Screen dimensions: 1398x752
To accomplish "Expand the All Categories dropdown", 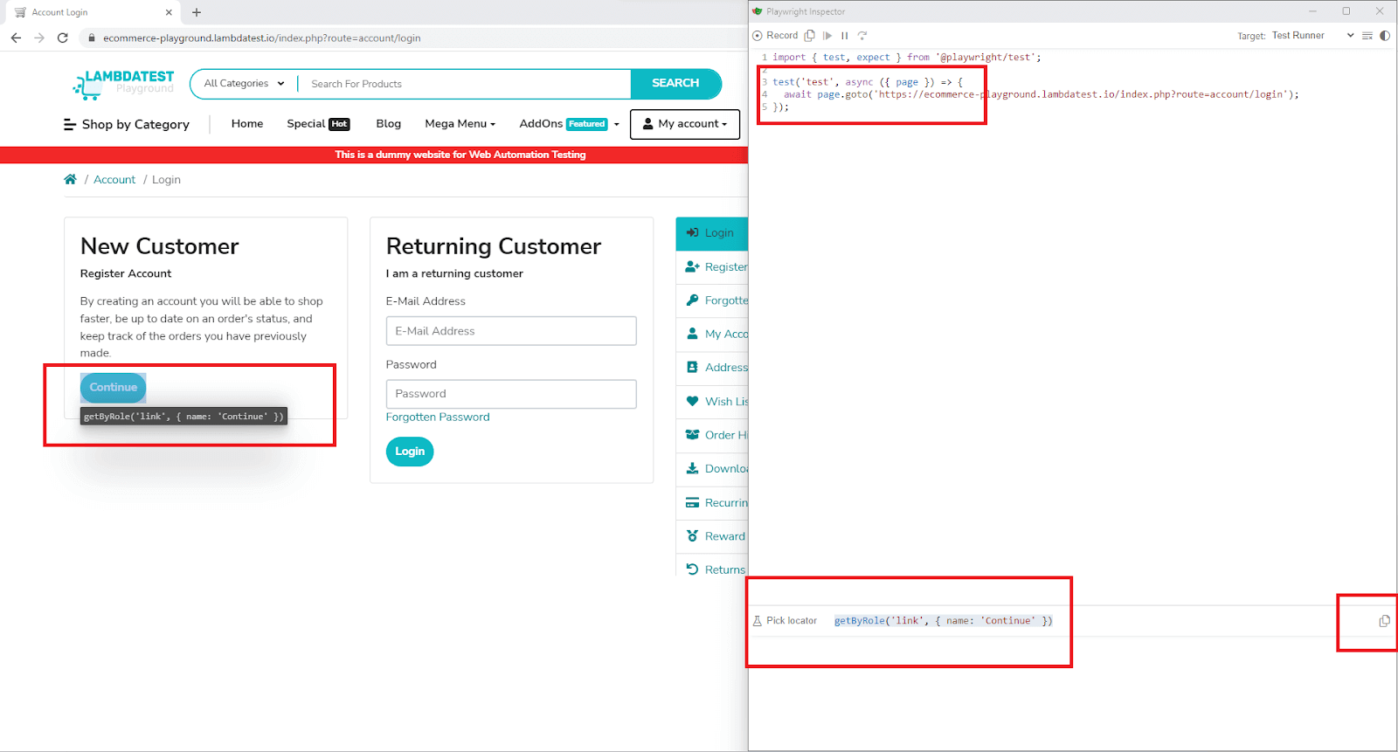I will coord(245,84).
